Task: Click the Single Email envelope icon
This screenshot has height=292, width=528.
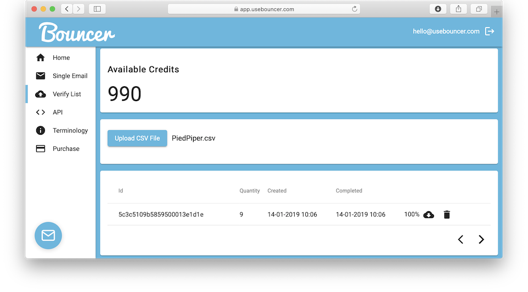Action: pos(40,76)
